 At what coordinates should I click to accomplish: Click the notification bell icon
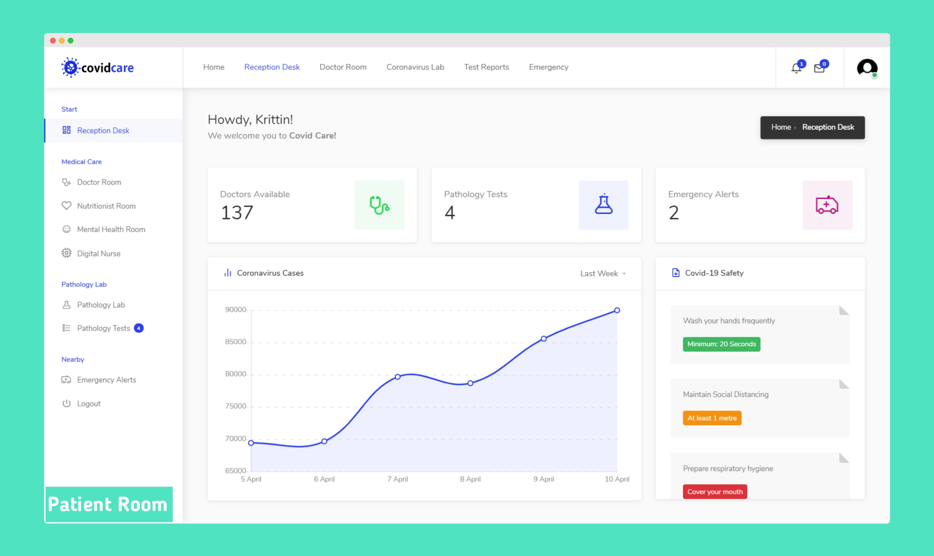click(x=796, y=68)
